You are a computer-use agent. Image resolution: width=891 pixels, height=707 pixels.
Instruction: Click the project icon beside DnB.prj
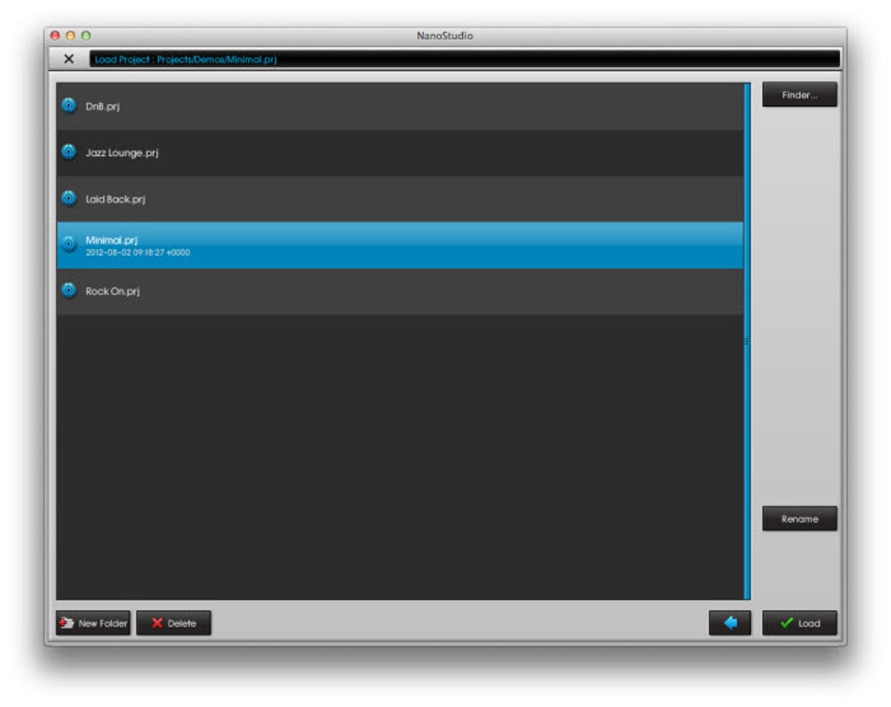pos(69,106)
